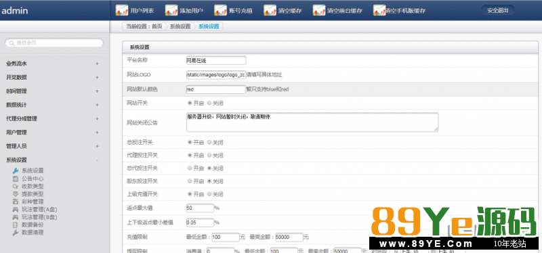Click the 上下级返点最小差值 field
The height and width of the screenshot is (253, 542).
click(x=200, y=223)
